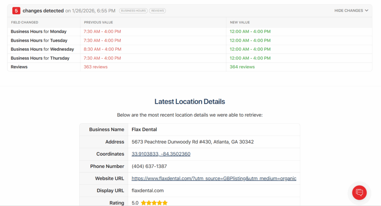The width and height of the screenshot is (381, 206).
Task: Click Wednesday's previous value 8:30 AM - 4:00 PM
Action: coord(102,49)
